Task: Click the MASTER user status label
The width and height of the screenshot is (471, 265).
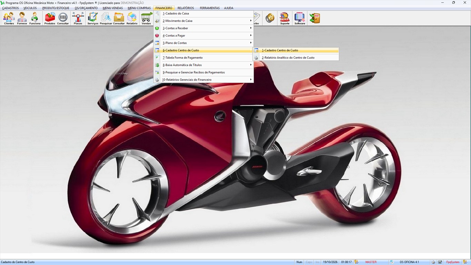Action: tap(371, 262)
